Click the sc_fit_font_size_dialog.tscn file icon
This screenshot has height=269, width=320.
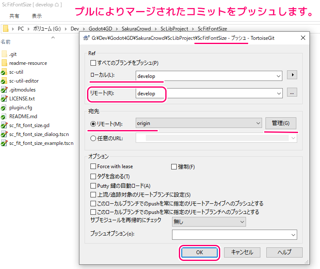(x=4, y=134)
